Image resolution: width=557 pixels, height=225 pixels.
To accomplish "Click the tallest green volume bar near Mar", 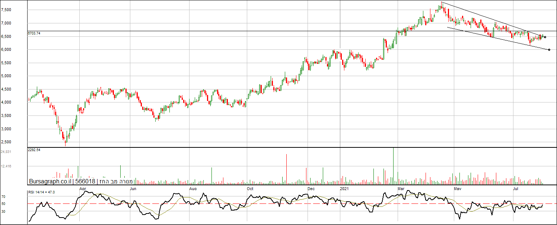I will pos(393,166).
